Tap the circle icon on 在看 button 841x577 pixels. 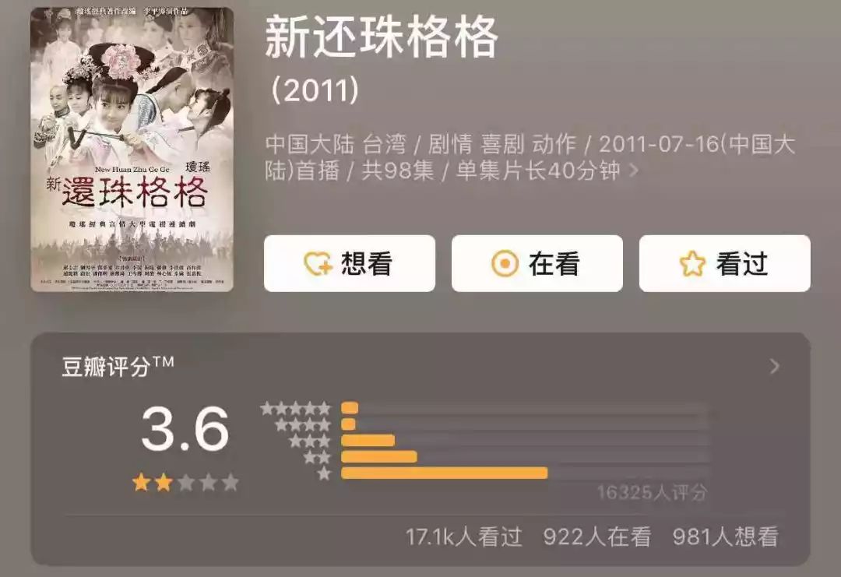coord(505,264)
